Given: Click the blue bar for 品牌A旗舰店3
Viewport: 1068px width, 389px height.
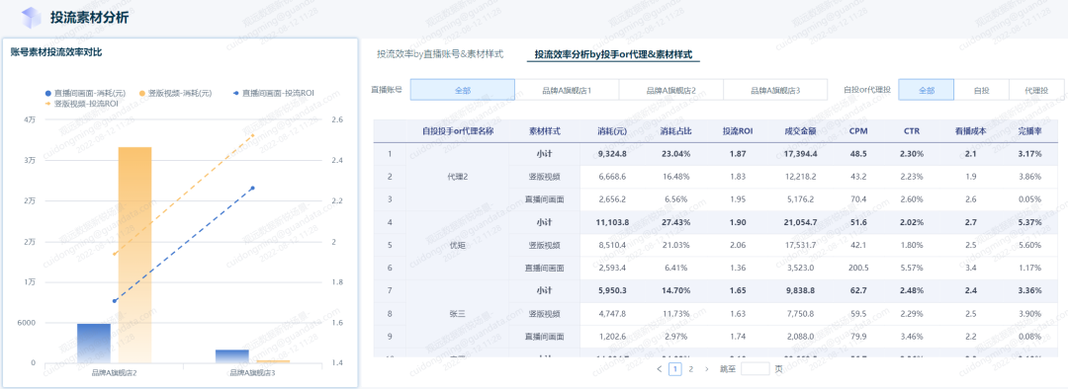Looking at the screenshot, I should pyautogui.click(x=232, y=356).
